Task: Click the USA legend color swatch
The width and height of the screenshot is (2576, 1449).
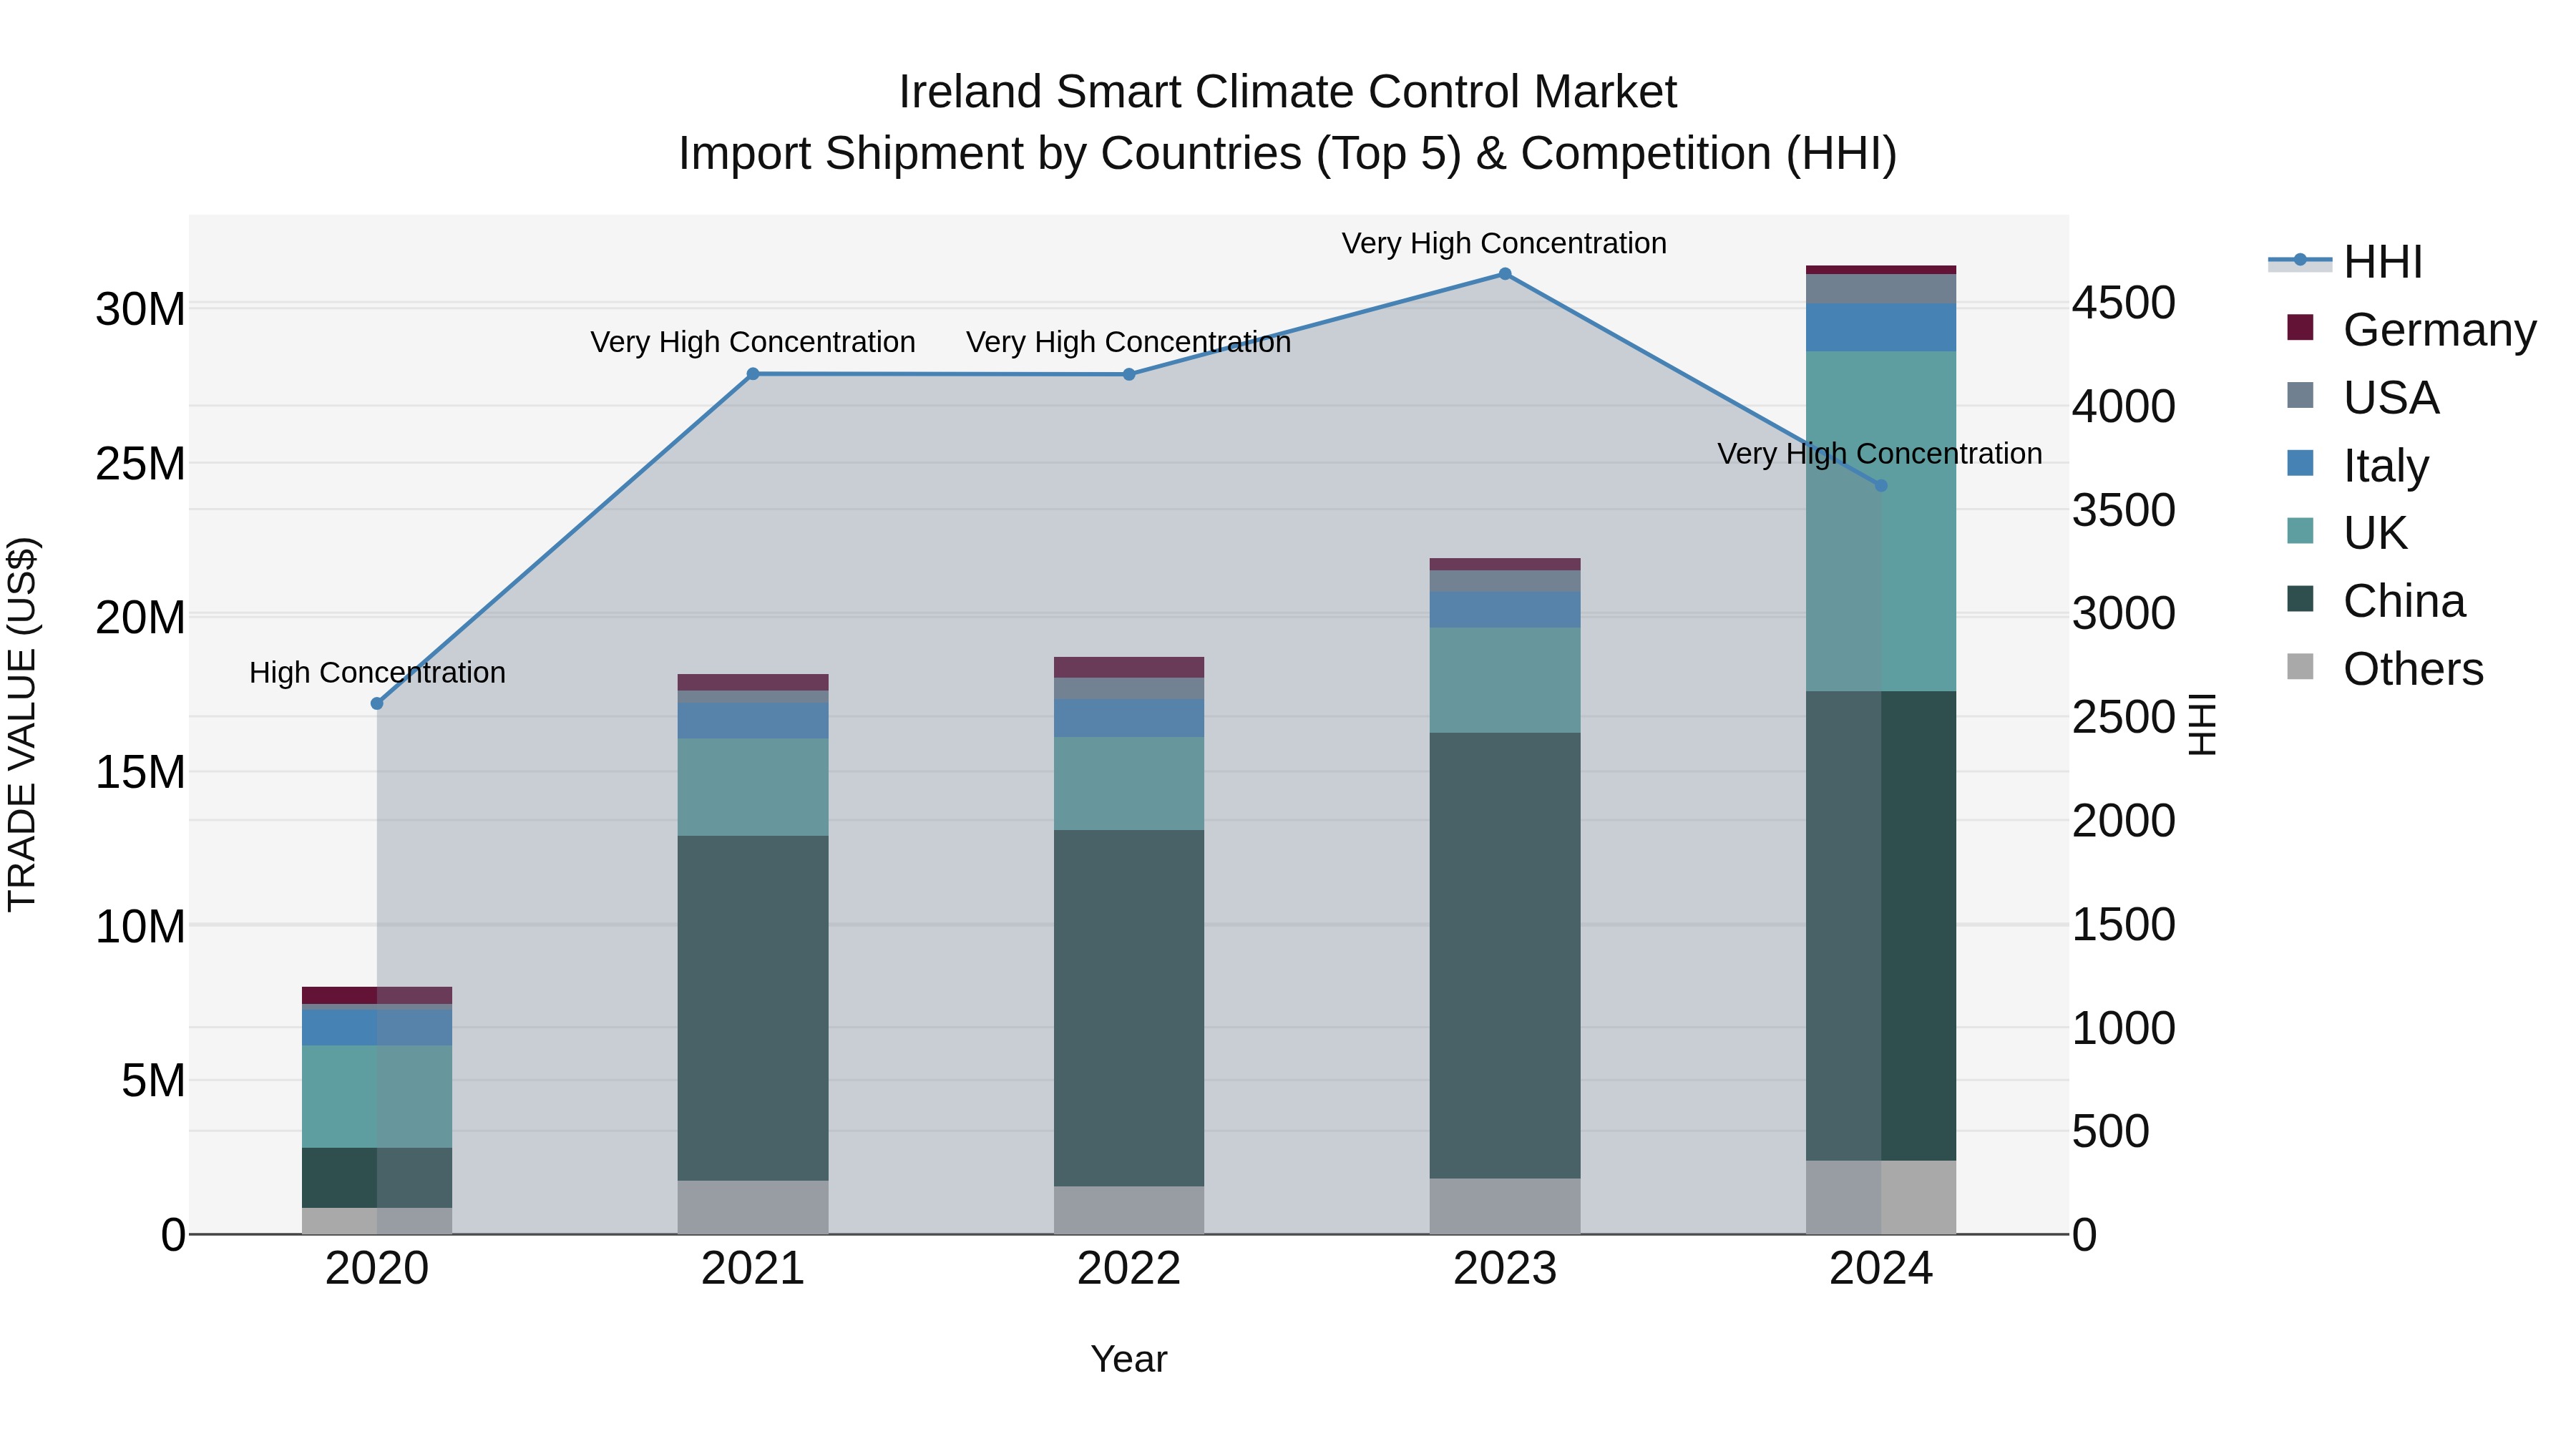Action: (x=2300, y=396)
